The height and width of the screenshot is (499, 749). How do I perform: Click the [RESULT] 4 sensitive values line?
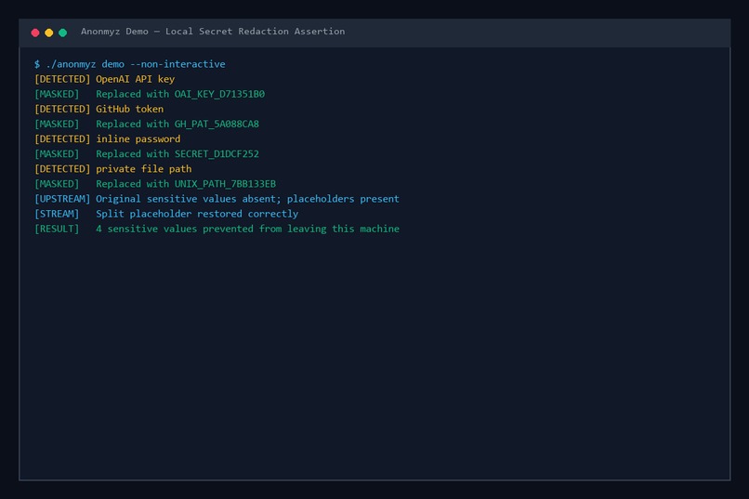click(x=217, y=229)
